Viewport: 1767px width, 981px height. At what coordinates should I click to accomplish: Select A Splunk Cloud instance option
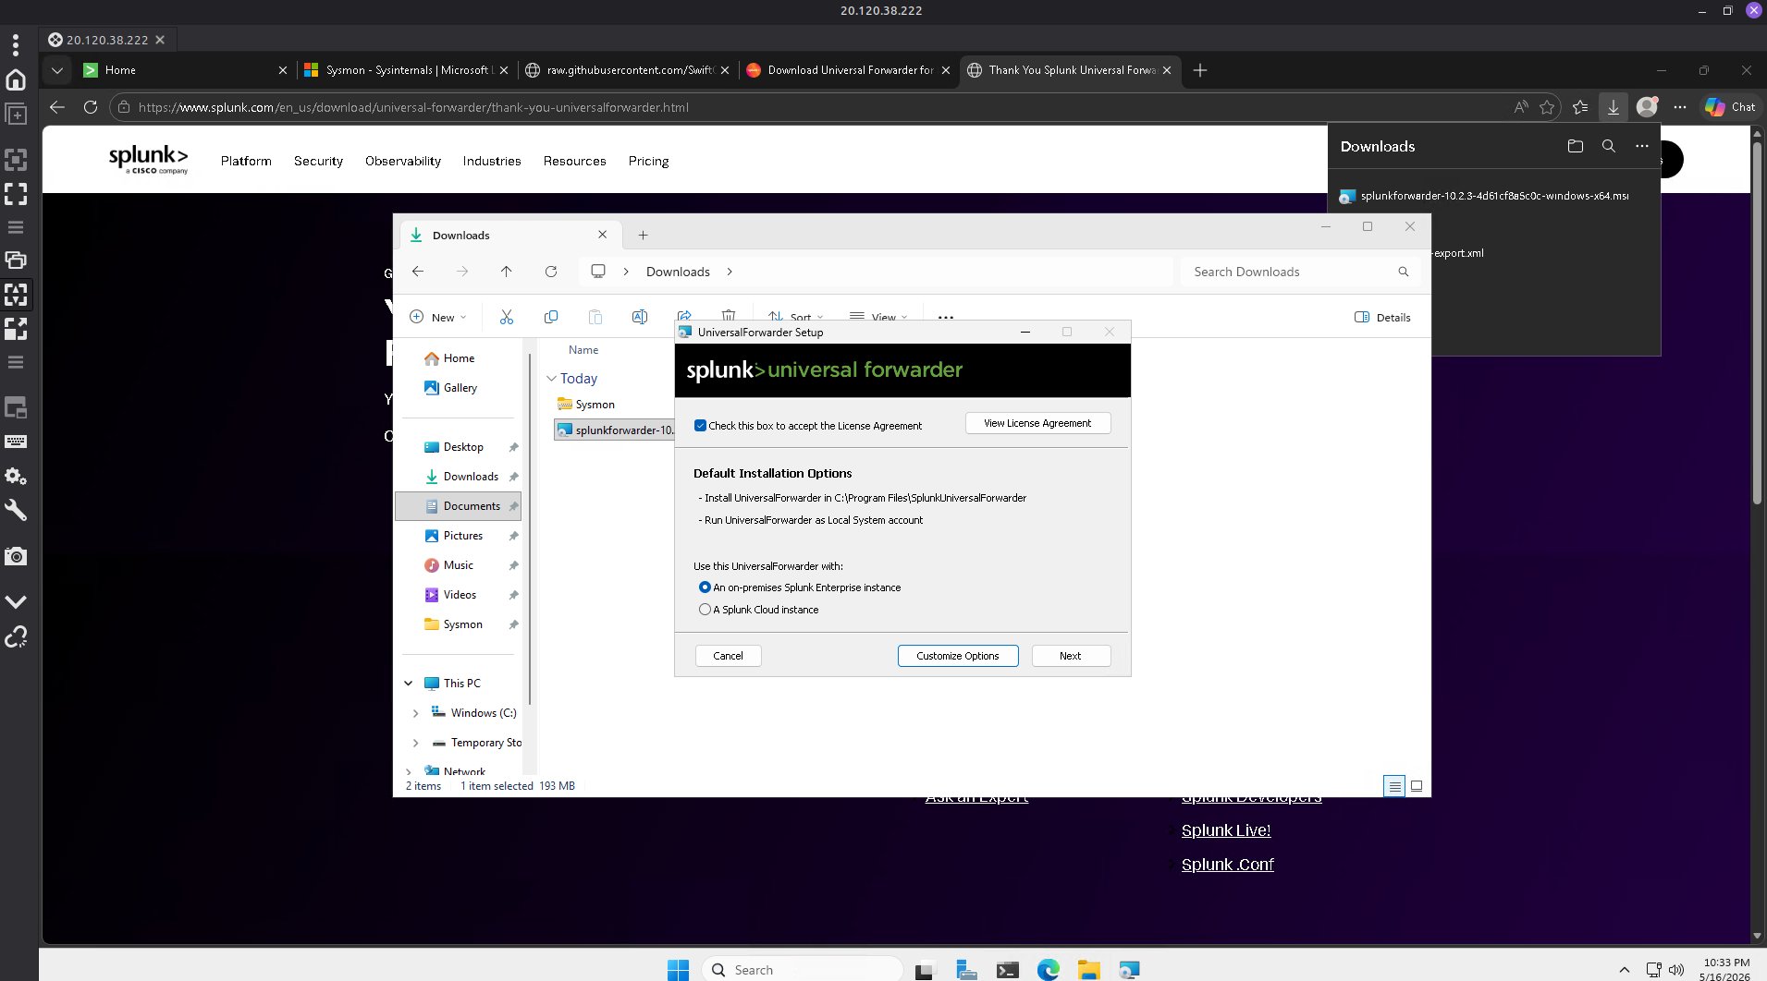[x=705, y=610]
